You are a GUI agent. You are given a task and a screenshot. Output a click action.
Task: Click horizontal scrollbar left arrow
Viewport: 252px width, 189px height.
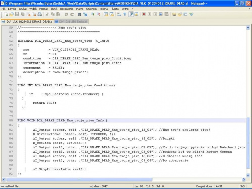coord(4,179)
